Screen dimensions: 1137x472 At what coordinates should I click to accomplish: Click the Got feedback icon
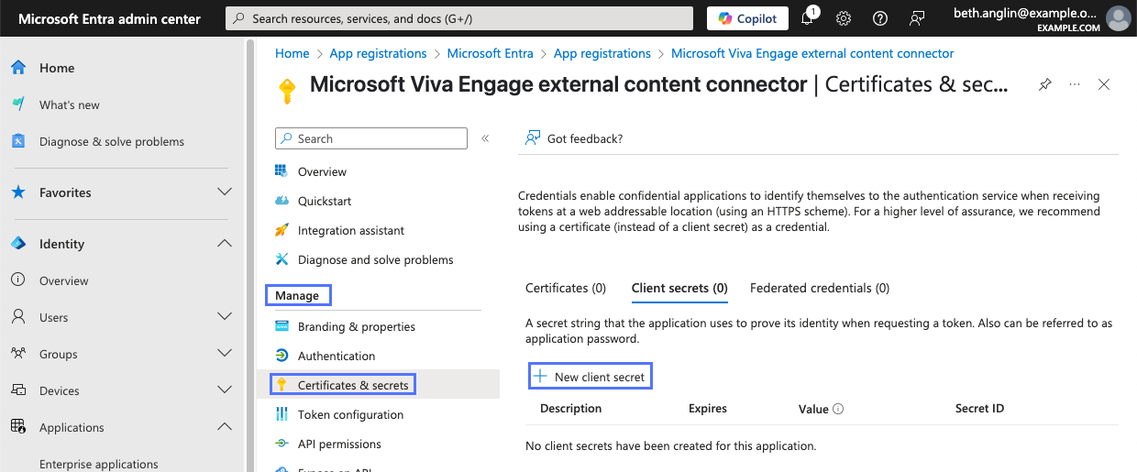533,138
